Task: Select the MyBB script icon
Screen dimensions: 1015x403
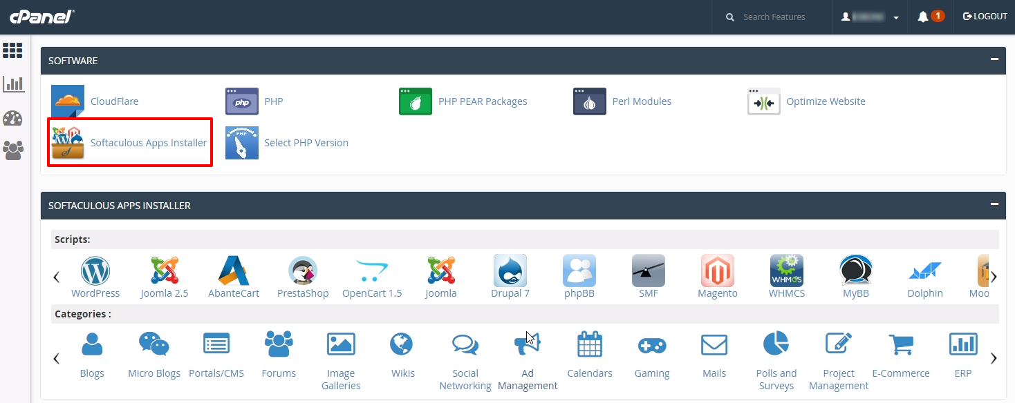Action: coord(856,271)
